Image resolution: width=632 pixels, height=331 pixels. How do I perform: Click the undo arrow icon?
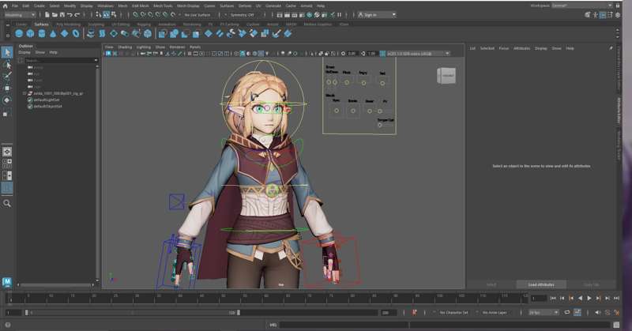click(70, 15)
